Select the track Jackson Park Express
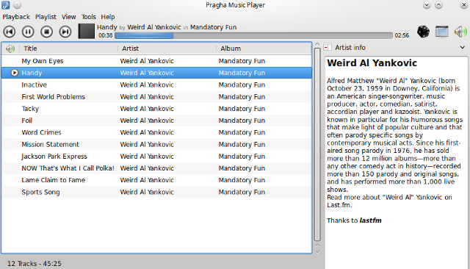 click(x=156, y=157)
